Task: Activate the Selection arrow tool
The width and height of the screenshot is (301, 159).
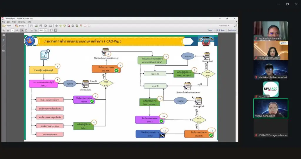Action: coord(22,30)
